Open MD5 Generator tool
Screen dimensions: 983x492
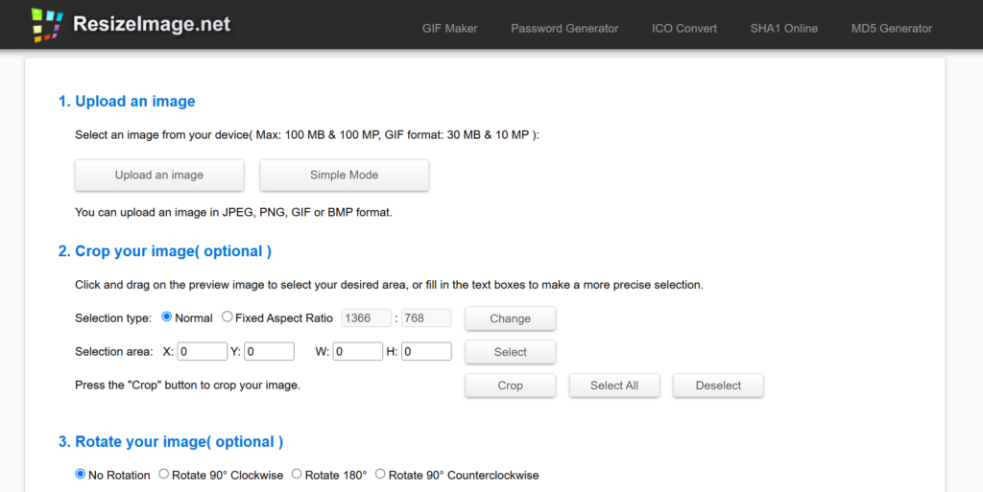click(892, 28)
